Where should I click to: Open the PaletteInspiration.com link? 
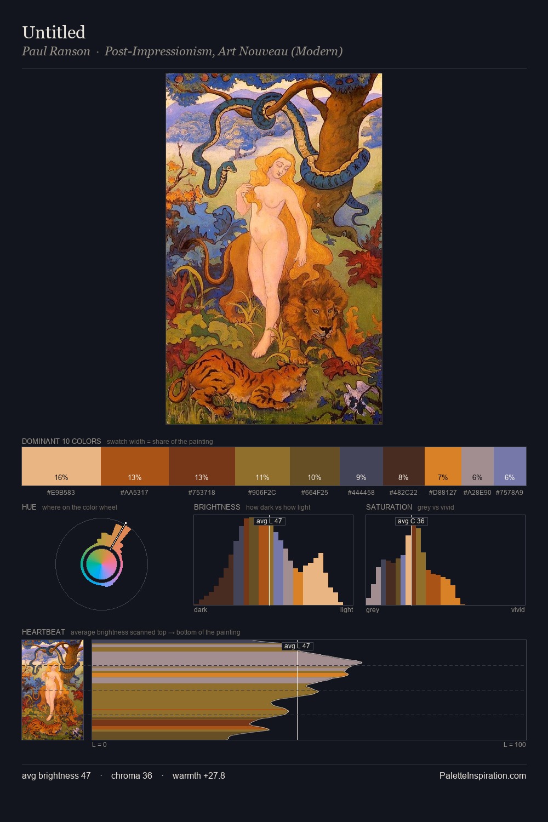click(483, 776)
